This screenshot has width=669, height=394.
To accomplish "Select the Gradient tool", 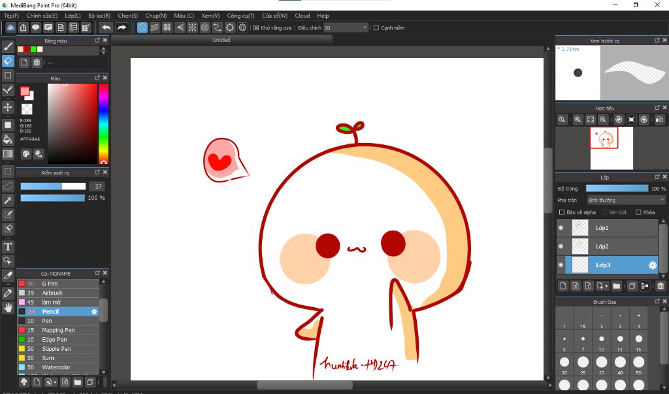I will point(8,154).
